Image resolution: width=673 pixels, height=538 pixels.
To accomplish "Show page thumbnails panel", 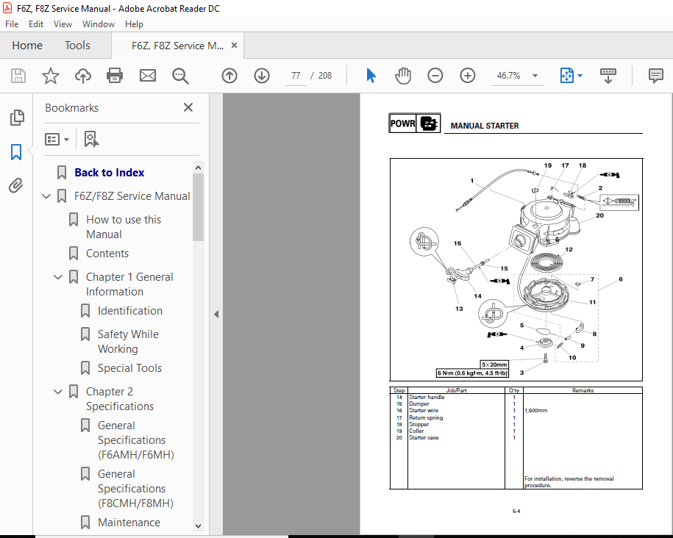I will [17, 118].
